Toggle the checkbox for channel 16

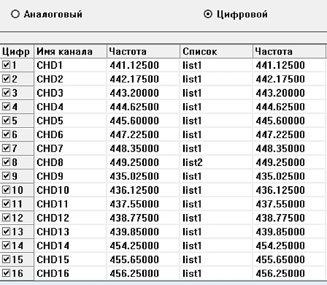point(6,273)
